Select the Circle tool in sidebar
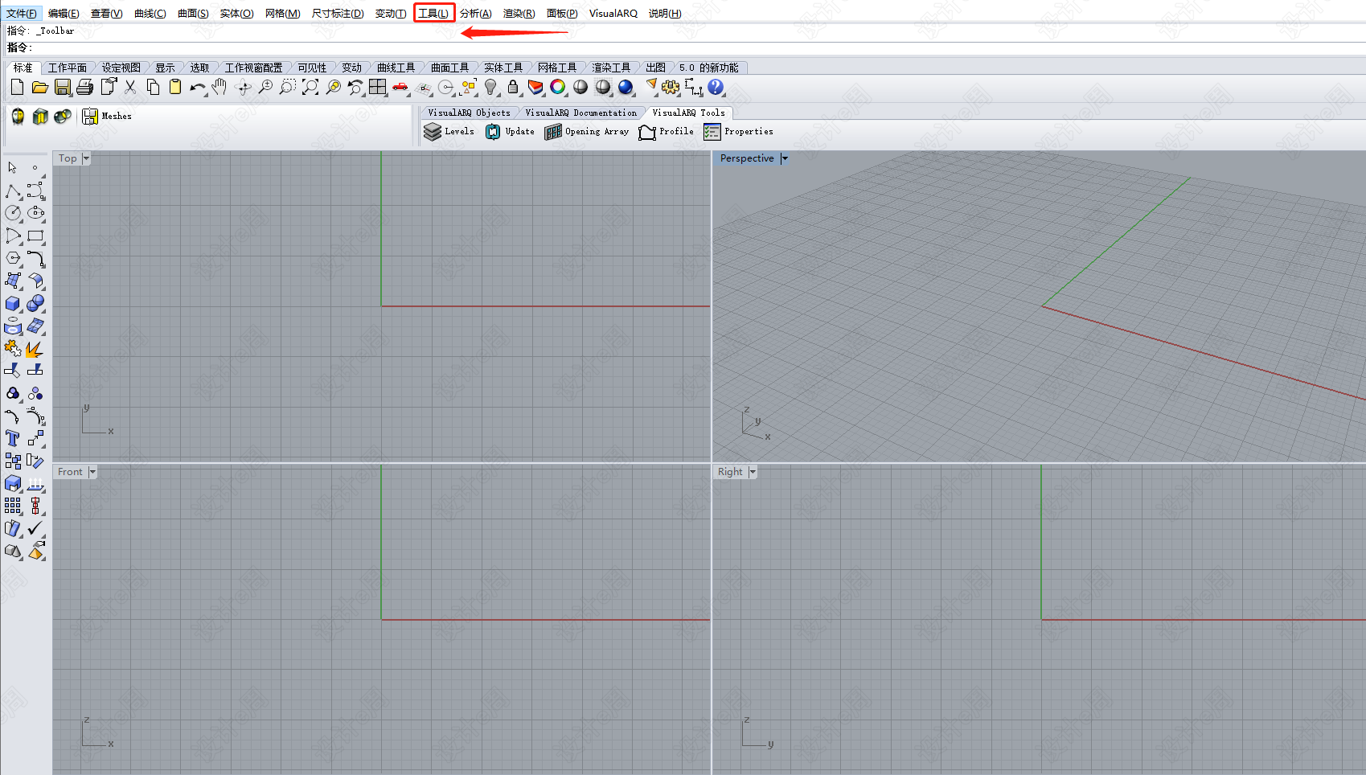Viewport: 1366px width, 775px height. tap(13, 213)
